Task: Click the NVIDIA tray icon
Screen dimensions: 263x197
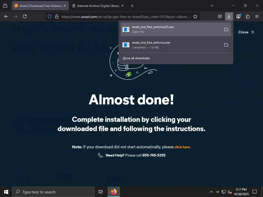Action: (x=217, y=192)
